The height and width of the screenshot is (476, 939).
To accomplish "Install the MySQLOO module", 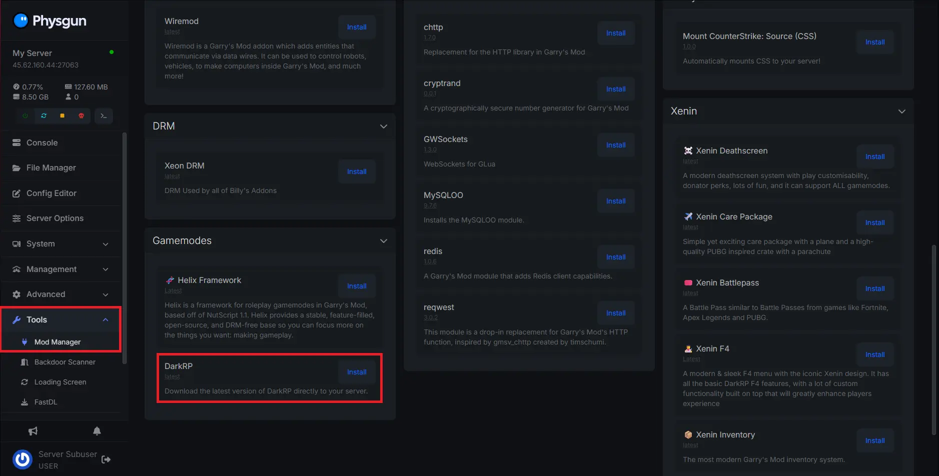I will pyautogui.click(x=616, y=201).
